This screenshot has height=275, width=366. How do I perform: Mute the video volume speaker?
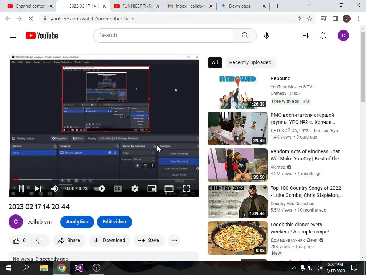(55, 188)
